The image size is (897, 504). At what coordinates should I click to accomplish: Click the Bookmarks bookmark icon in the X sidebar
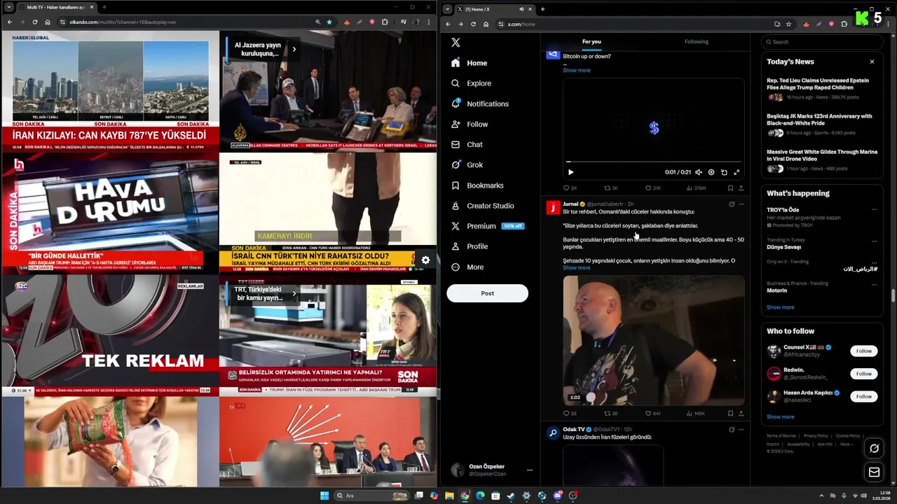tap(456, 185)
